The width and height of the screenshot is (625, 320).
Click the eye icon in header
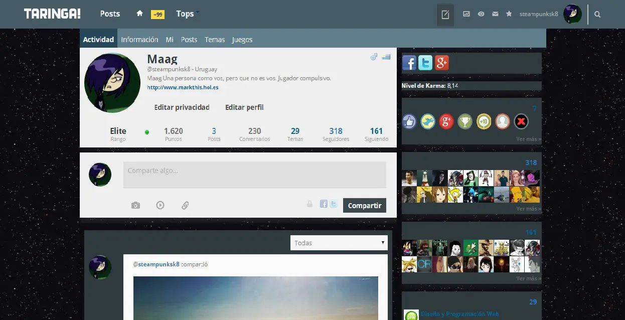point(481,14)
